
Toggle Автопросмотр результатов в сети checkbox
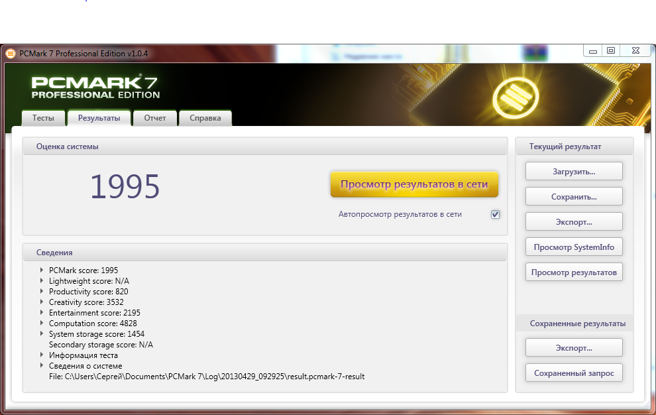(496, 214)
